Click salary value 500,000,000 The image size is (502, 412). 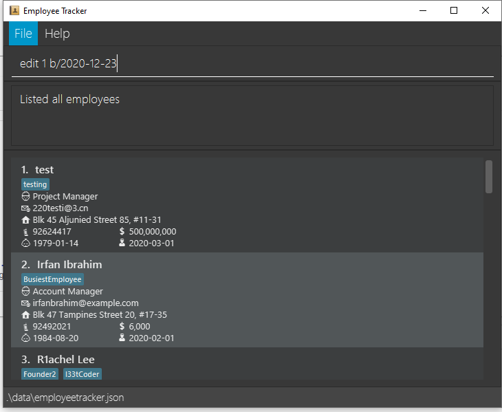coord(153,232)
